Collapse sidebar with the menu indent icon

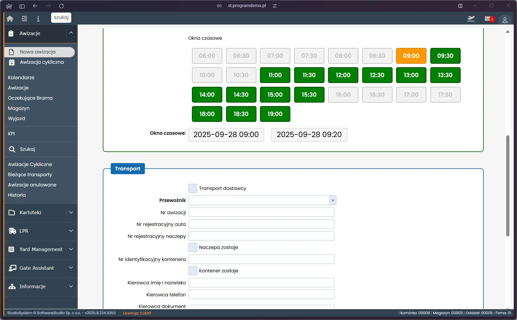pyautogui.click(x=24, y=19)
